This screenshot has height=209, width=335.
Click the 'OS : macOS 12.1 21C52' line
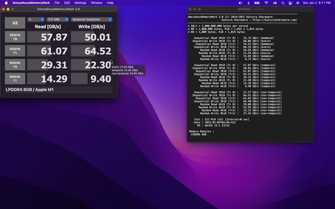point(213,125)
